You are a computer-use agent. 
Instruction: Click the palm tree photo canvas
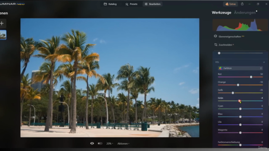tap(110, 78)
